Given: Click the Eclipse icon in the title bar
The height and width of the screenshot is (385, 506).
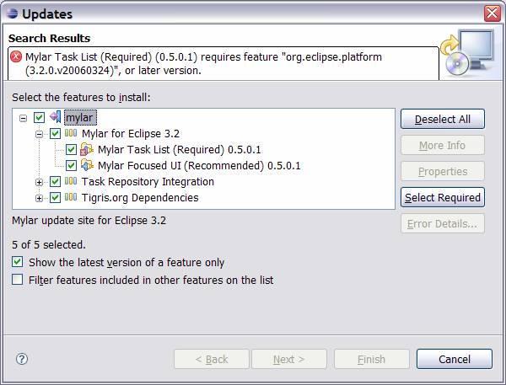Looking at the screenshot, I should point(13,13).
